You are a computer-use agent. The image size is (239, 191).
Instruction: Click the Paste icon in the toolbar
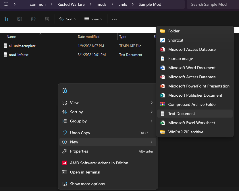click(x=6, y=19)
